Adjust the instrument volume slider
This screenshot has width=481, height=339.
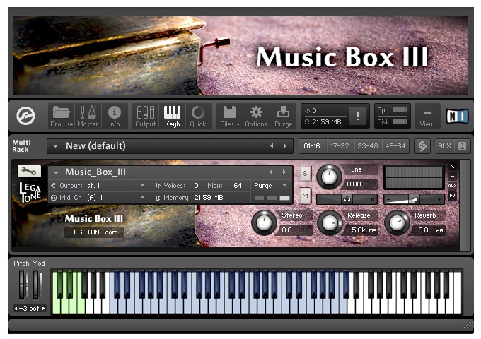pyautogui.click(x=414, y=199)
